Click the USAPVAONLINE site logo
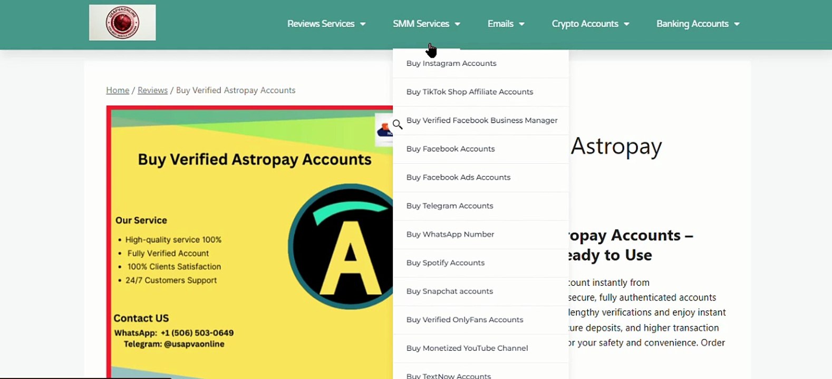The width and height of the screenshot is (832, 379). click(x=122, y=23)
